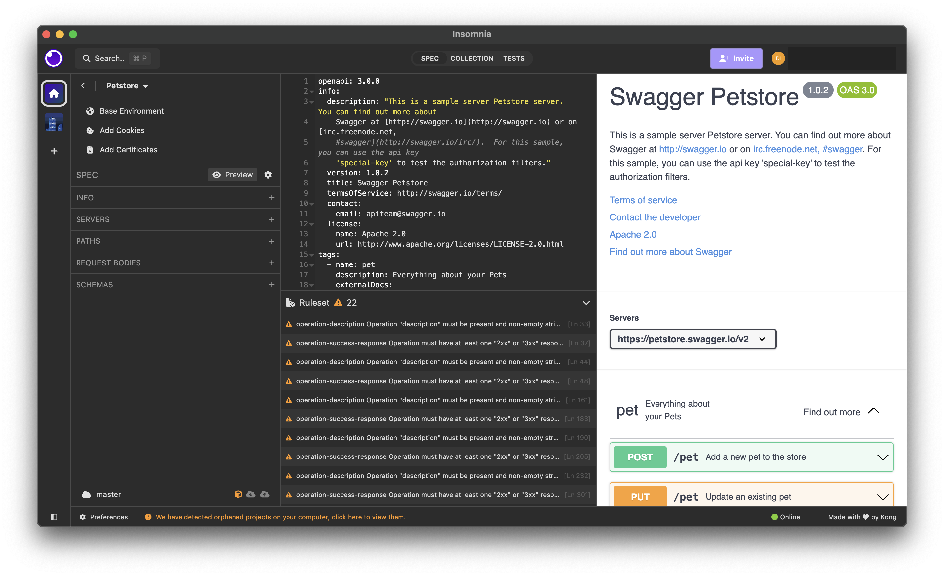
Task: Open lint warning at Ln 33
Action: [438, 324]
